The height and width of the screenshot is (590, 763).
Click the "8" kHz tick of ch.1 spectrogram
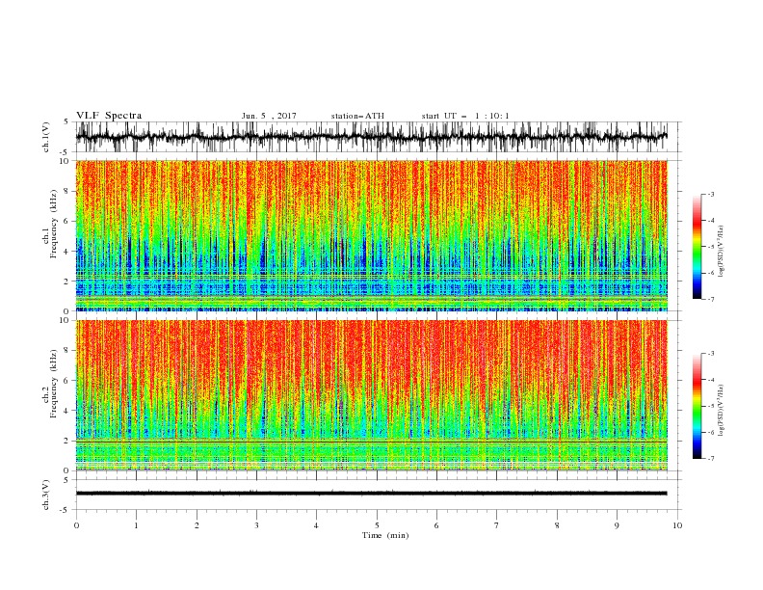click(x=66, y=191)
